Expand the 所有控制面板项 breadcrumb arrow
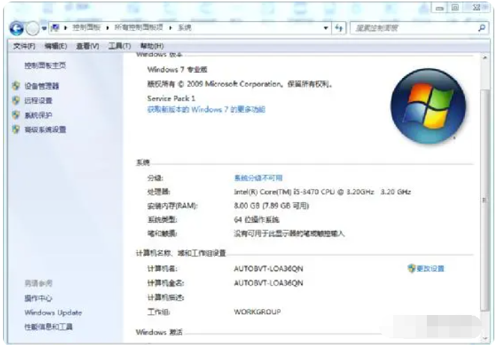 coord(171,28)
